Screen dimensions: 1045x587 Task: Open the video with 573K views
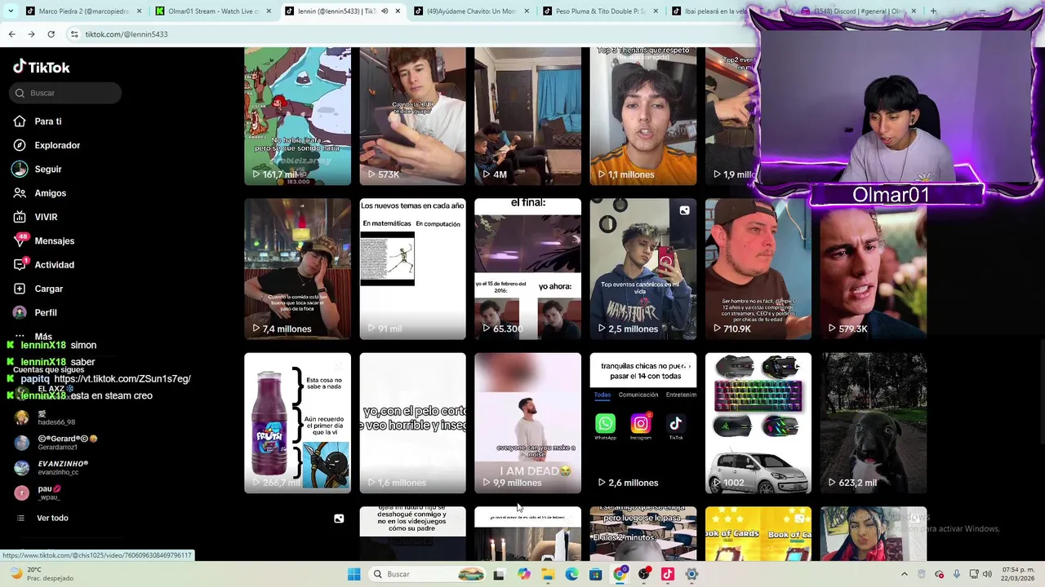point(413,116)
